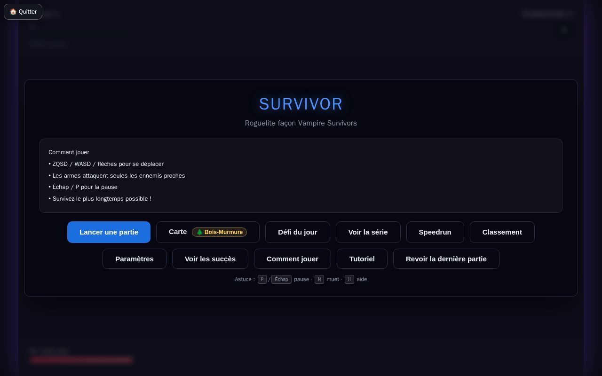Click the Survivez le plus longtemps possible line
The height and width of the screenshot is (376, 602).
[100, 199]
